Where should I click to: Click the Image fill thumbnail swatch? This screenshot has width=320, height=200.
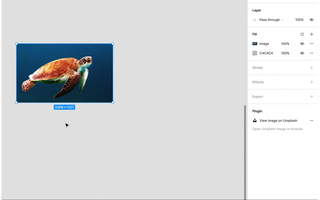(x=254, y=43)
